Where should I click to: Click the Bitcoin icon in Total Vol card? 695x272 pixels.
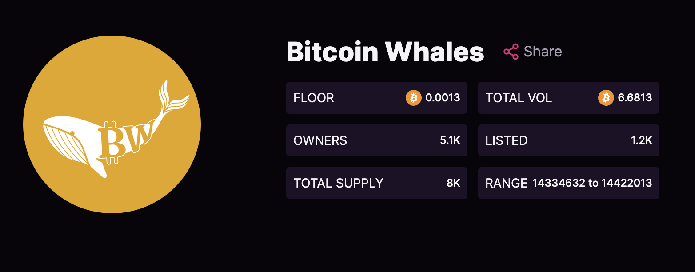[x=606, y=98]
